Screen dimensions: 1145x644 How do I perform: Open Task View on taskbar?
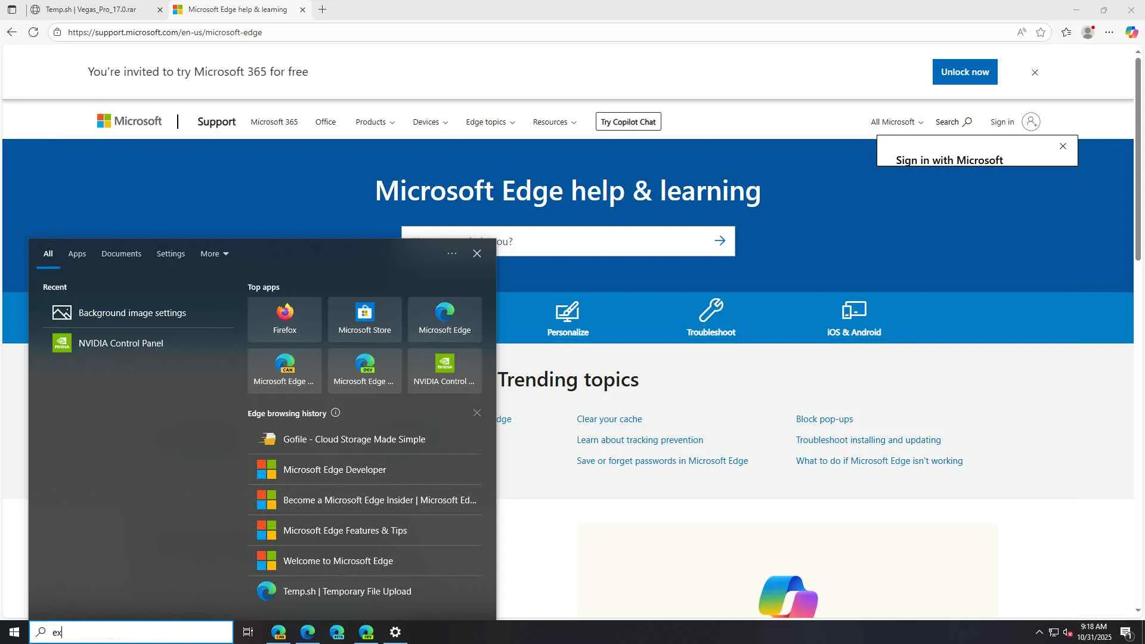pos(248,632)
